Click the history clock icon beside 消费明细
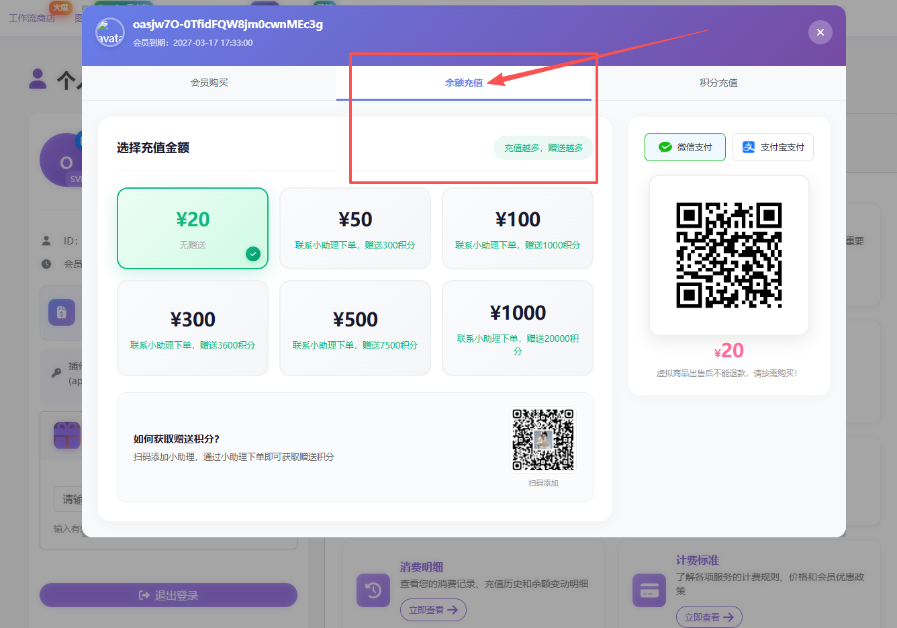 click(373, 590)
